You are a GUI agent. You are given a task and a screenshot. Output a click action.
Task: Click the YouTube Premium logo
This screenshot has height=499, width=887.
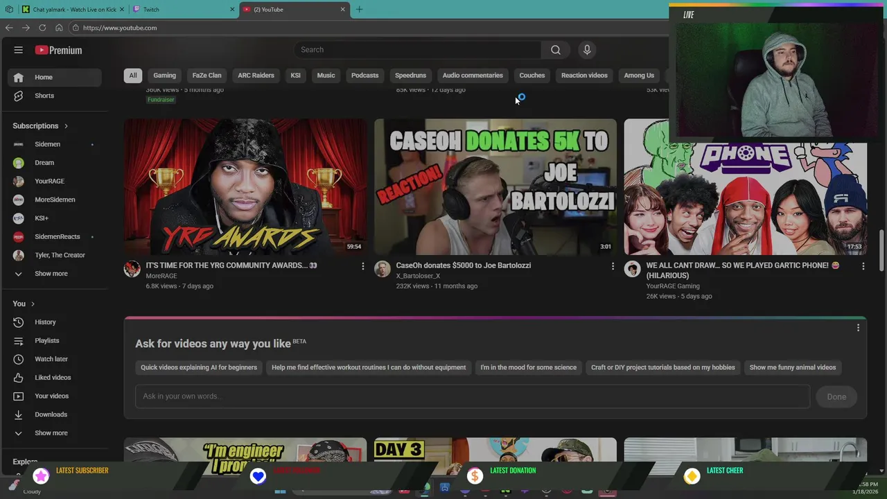pyautogui.click(x=59, y=50)
